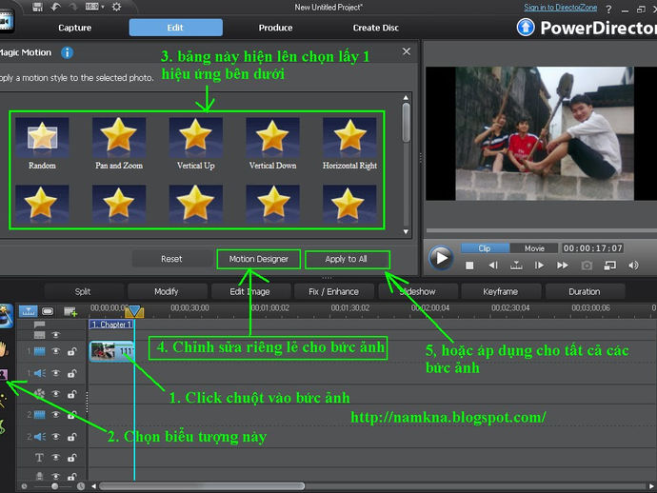Select the 1. Chapter 1 marker
The width and height of the screenshot is (657, 493).
pos(111,325)
